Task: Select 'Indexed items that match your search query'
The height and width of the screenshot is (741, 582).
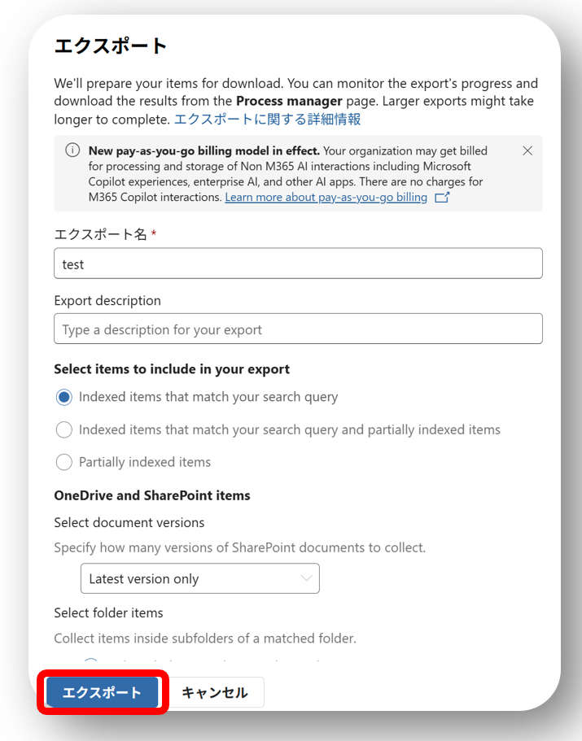Action: pyautogui.click(x=64, y=398)
